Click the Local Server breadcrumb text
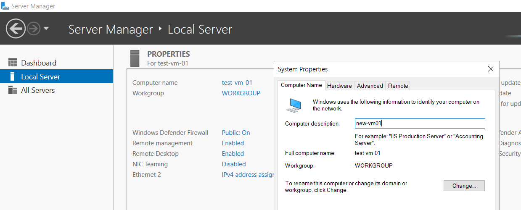 click(200, 29)
